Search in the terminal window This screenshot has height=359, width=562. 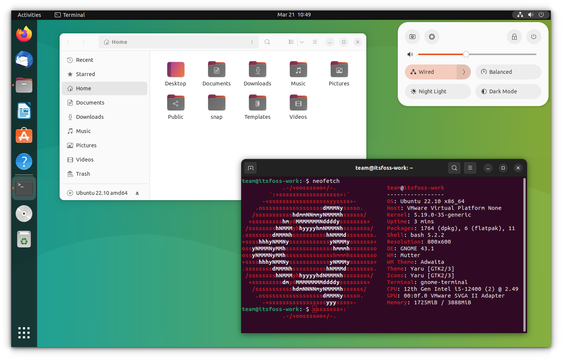pos(454,168)
